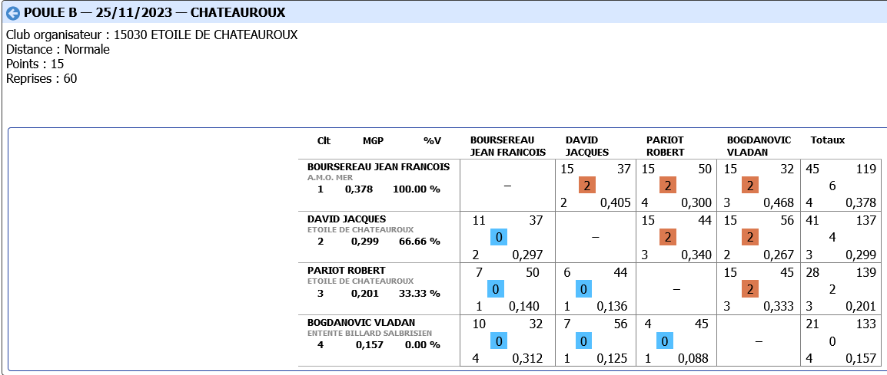The height and width of the screenshot is (375, 887).
Task: Click blue 0 badge, Bogdanovic versus David
Action: coord(583,341)
